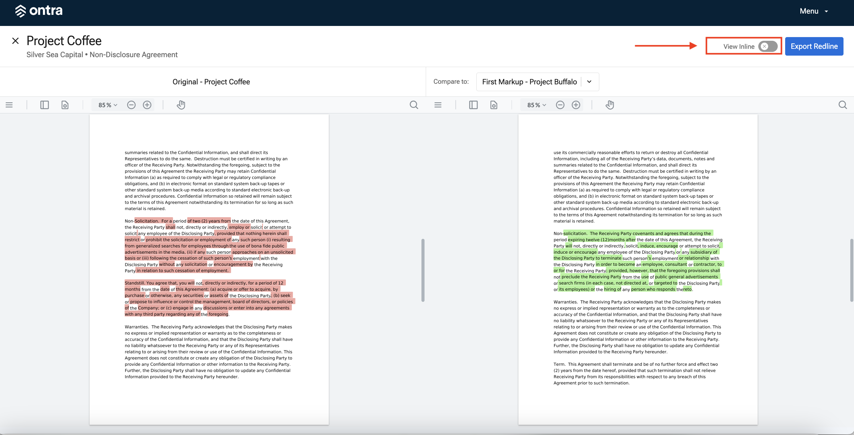The width and height of the screenshot is (854, 435).
Task: Toggle right viewer sidebar panel
Action: [473, 105]
